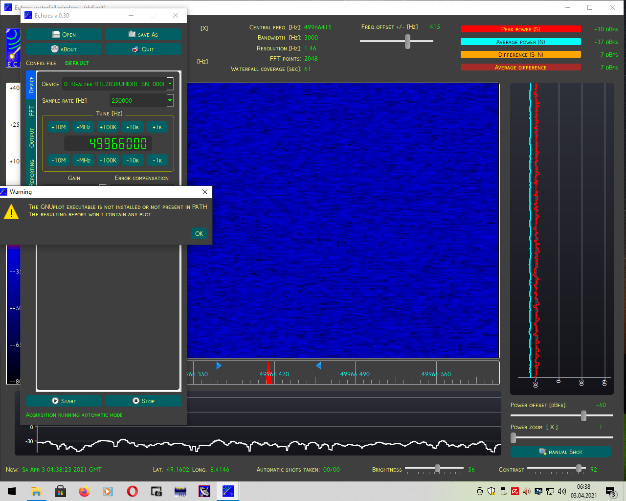Click the warning triangle icon in the dialog

tap(11, 212)
